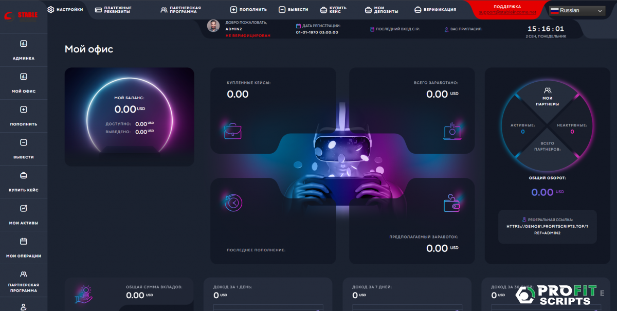Click the Админка sidebar icon

[x=23, y=44]
